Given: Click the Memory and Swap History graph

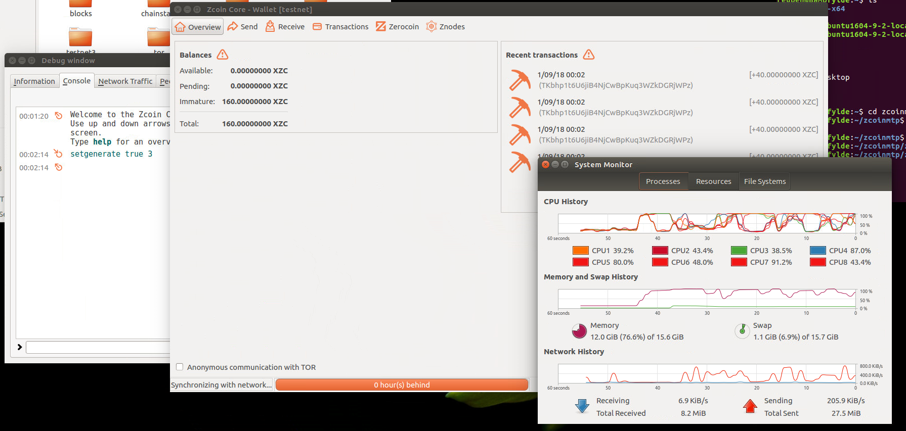Looking at the screenshot, I should click(707, 299).
